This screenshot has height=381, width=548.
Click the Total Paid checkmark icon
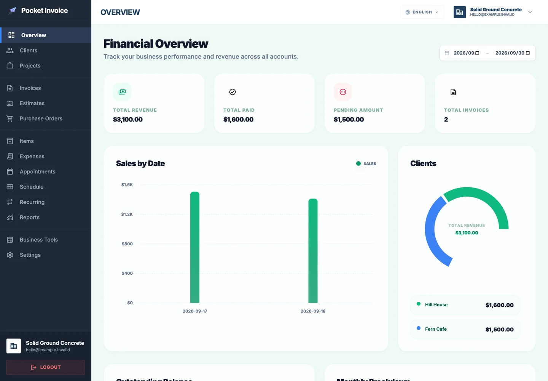(x=233, y=92)
